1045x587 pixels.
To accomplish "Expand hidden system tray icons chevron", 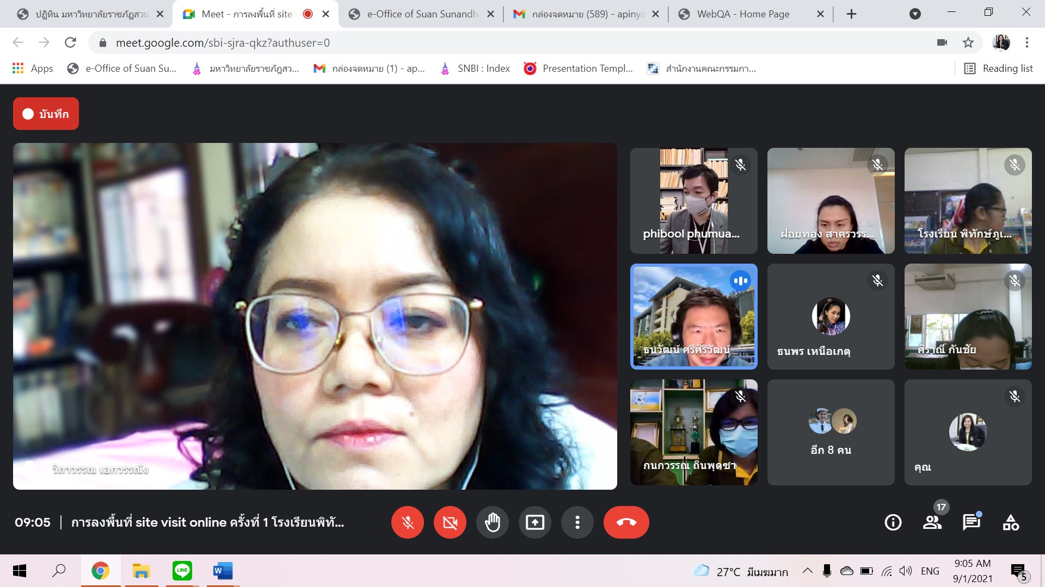I will pos(808,571).
